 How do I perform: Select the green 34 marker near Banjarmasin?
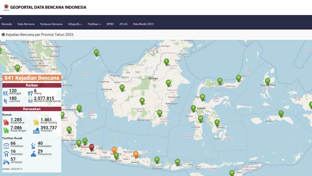(x=159, y=113)
